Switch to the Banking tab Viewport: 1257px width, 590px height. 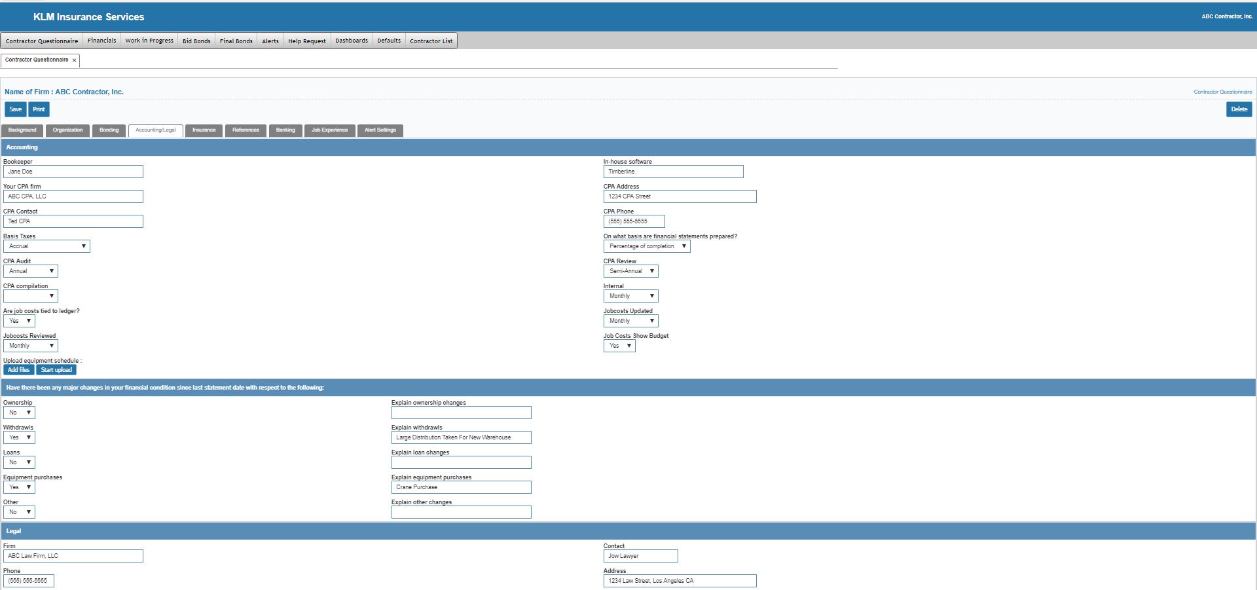(285, 130)
